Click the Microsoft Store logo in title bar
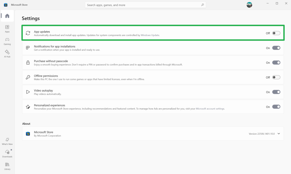 pos(6,5)
